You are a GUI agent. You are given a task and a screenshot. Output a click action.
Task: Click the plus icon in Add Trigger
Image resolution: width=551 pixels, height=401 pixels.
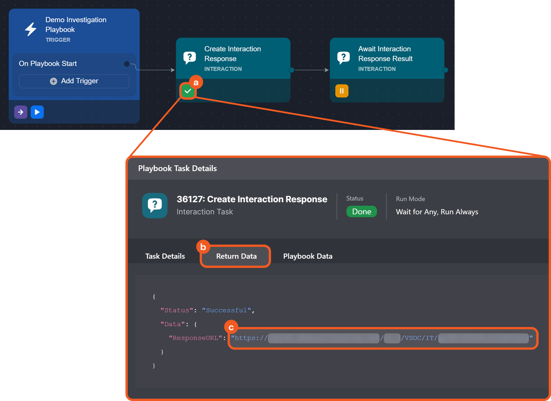(x=54, y=81)
